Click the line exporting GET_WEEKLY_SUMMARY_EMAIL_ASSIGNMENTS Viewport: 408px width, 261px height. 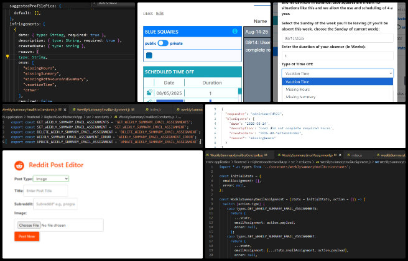pyautogui.click(x=101, y=122)
